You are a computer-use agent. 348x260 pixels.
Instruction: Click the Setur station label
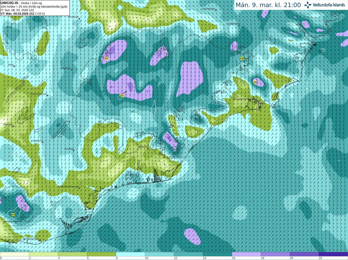[11, 65]
